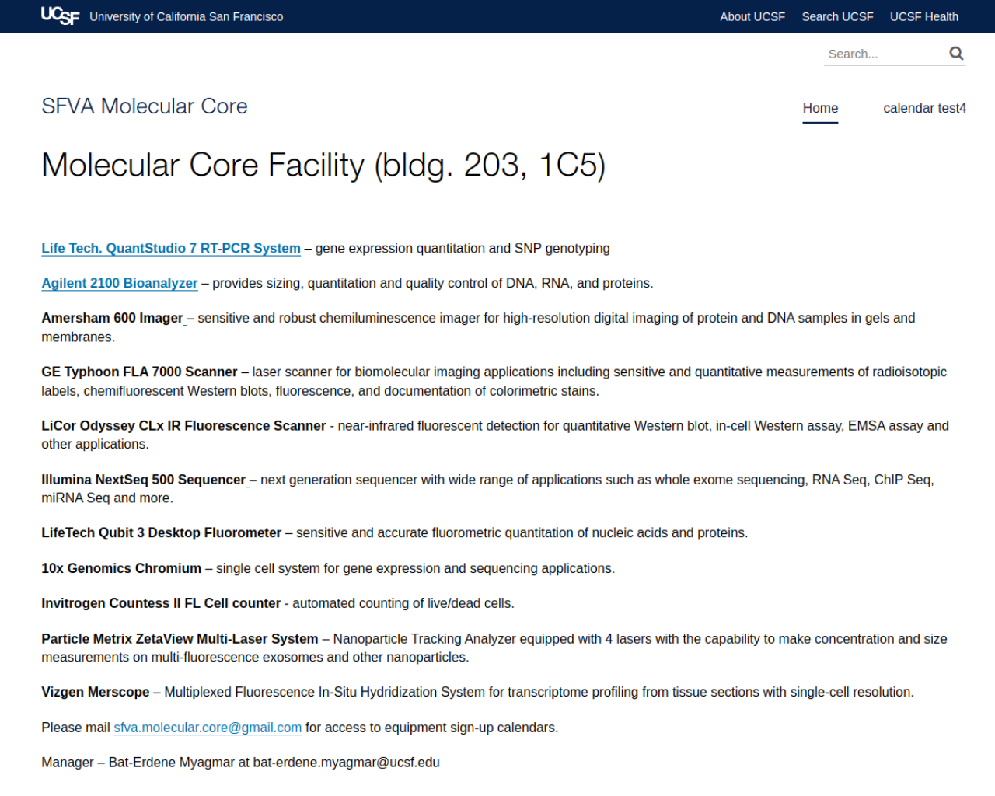Click GE Typhoon FLA 7000 Scanner text
The image size is (995, 796).
click(x=139, y=372)
